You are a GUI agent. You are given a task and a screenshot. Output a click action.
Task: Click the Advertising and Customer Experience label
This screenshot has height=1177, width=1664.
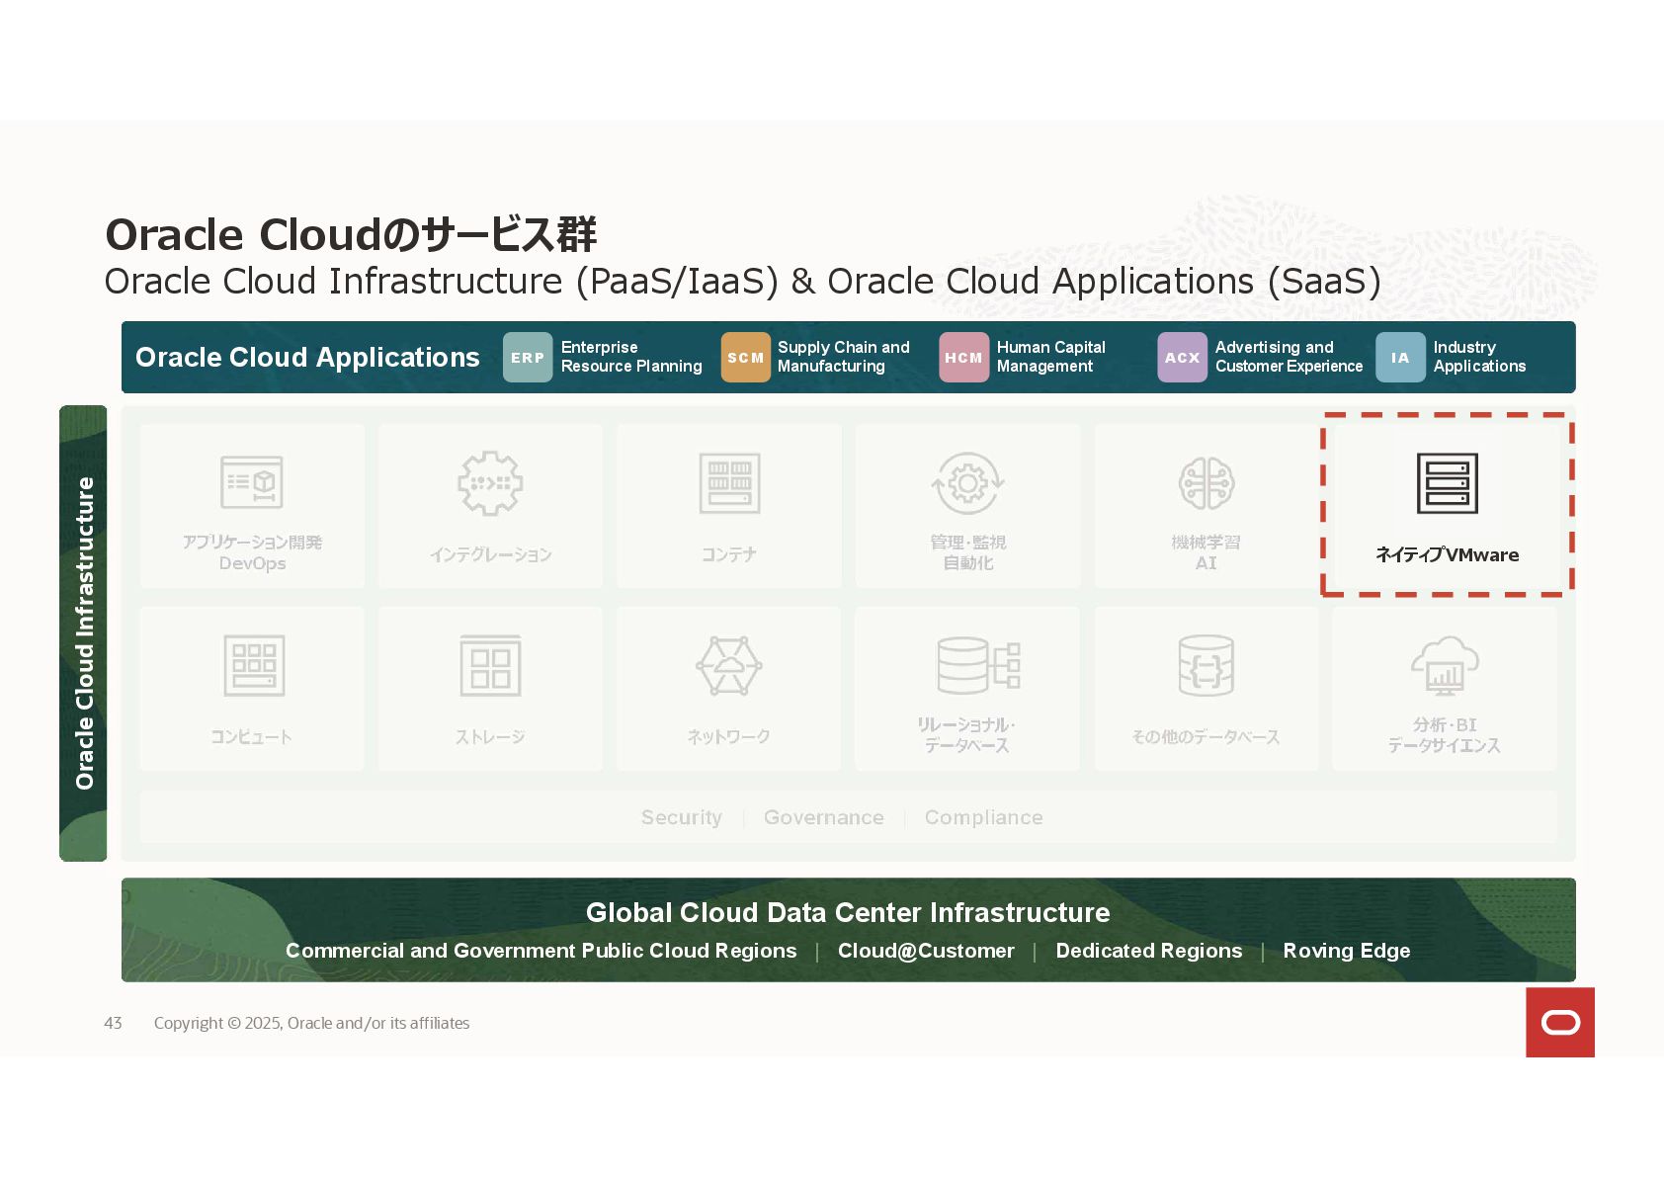tap(1289, 357)
